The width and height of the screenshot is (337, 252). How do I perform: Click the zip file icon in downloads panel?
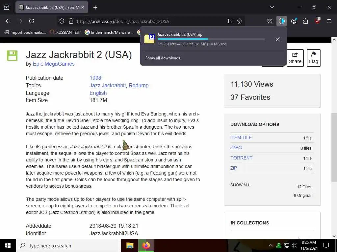(149, 39)
